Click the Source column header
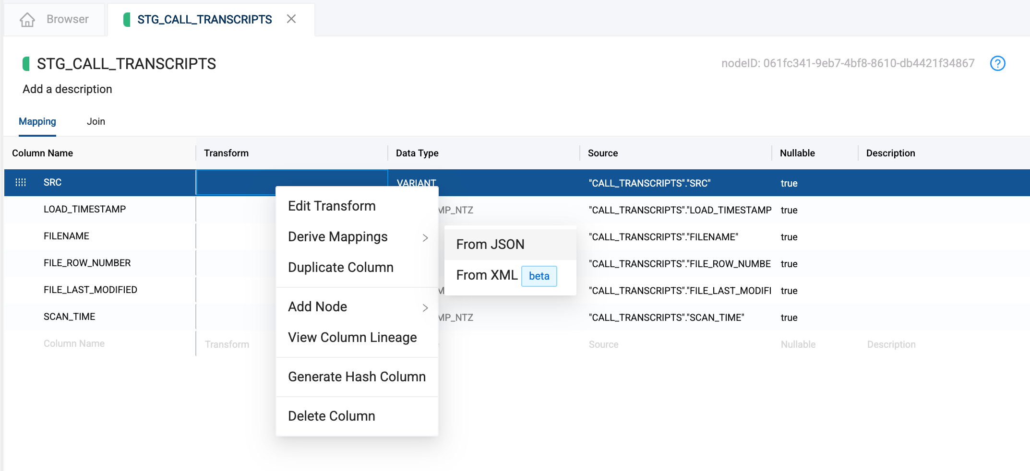 (x=603, y=153)
